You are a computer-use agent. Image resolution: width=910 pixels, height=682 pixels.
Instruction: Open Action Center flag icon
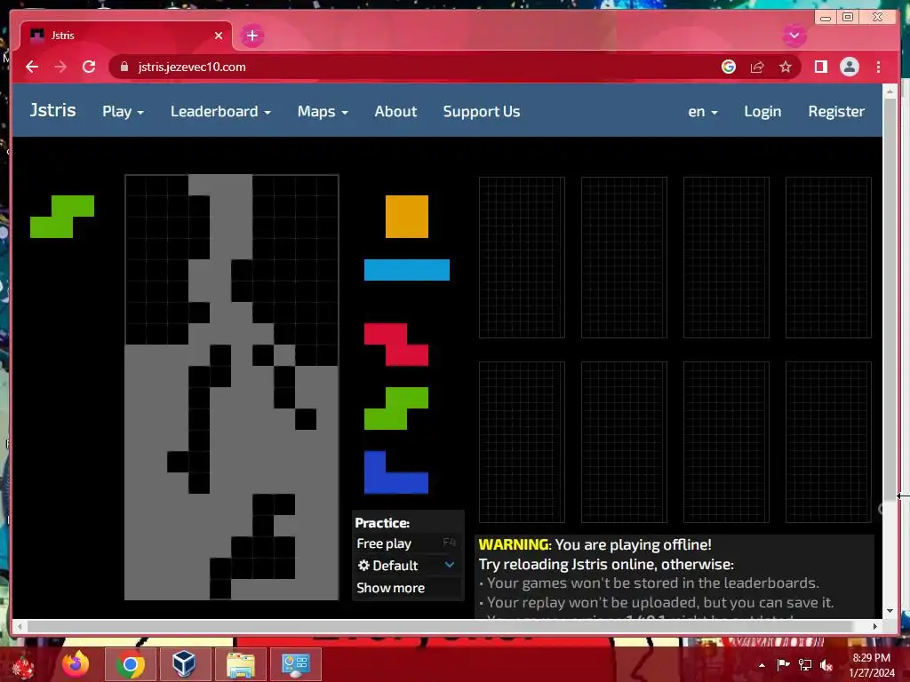pyautogui.click(x=783, y=665)
